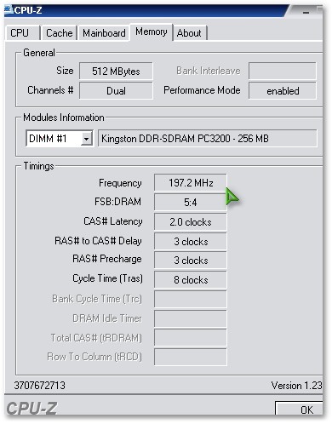
Task: Click the Channels # field showing Dual
Action: click(116, 91)
